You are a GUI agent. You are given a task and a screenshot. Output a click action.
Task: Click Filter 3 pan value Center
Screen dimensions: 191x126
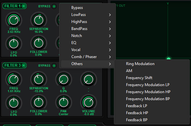(x=63, y=114)
